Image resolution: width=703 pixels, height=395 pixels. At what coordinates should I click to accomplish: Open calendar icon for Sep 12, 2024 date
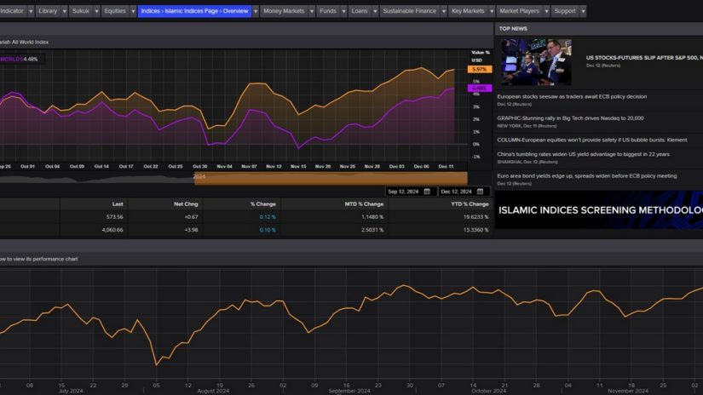[x=427, y=192]
